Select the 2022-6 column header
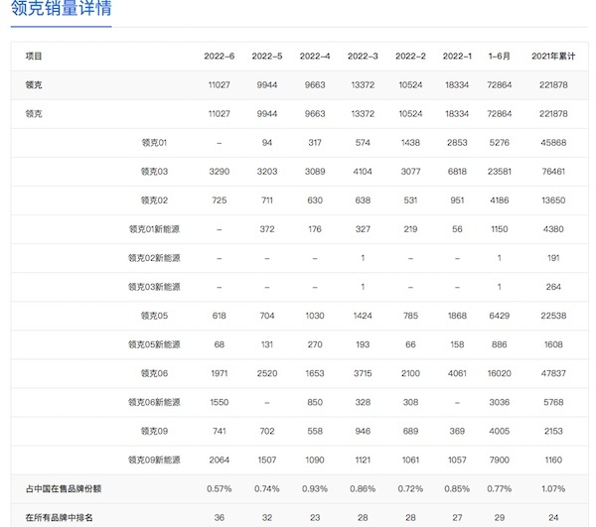596x527 pixels. click(219, 57)
